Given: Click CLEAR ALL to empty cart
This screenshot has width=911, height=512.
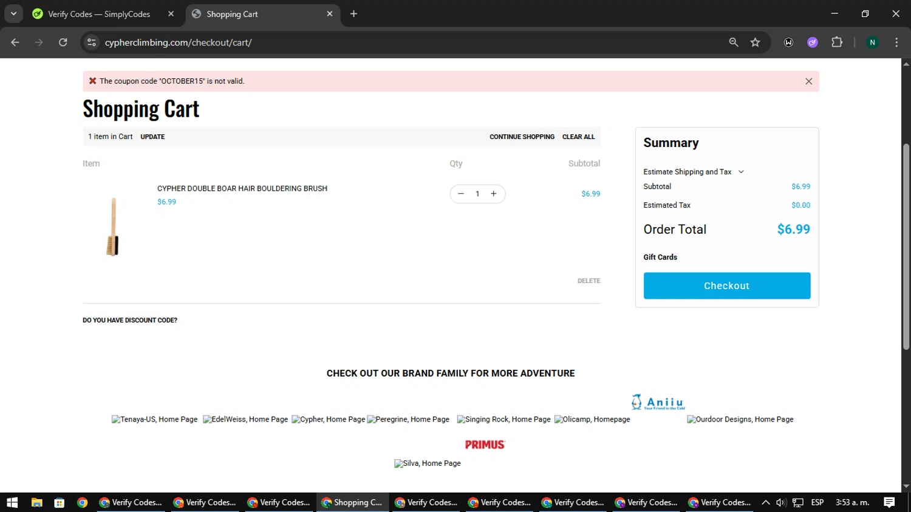Looking at the screenshot, I should [x=578, y=137].
